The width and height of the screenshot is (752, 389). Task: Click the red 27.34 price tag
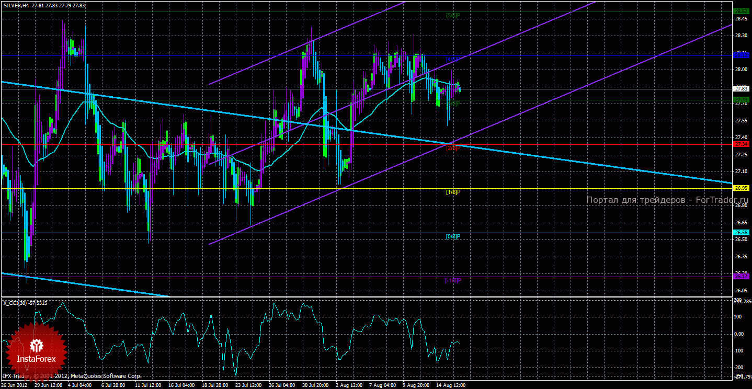(x=741, y=144)
